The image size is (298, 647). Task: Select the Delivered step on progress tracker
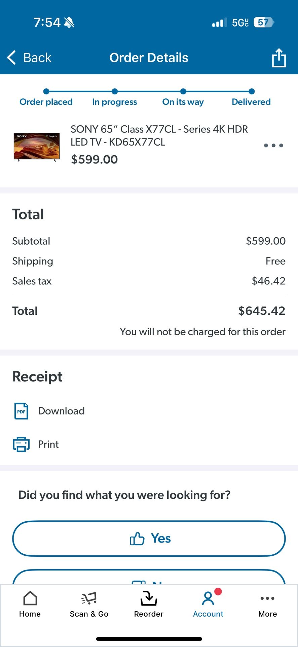[x=251, y=101]
